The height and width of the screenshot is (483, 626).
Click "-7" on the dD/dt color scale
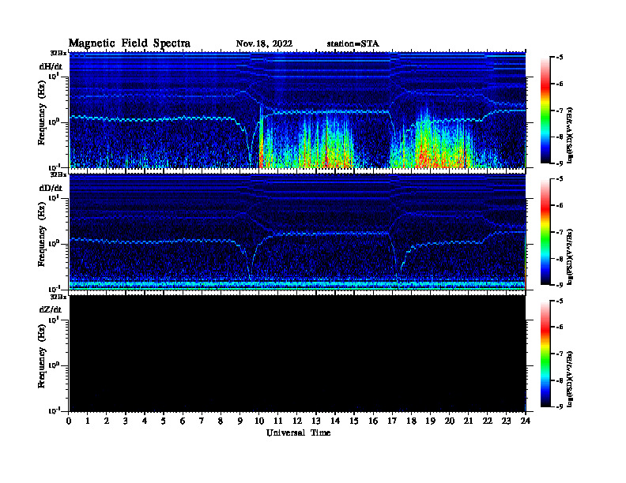pos(560,232)
